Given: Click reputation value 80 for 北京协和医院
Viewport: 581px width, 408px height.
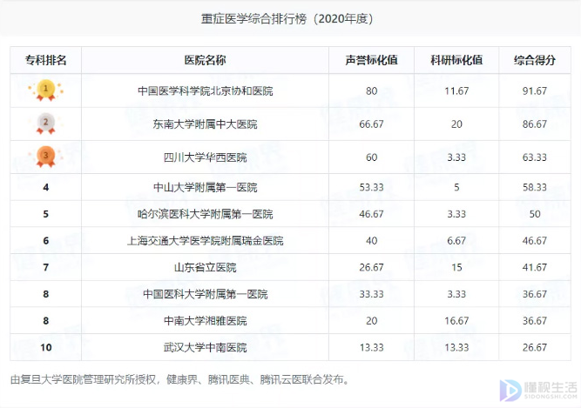Looking at the screenshot, I should coord(371,91).
